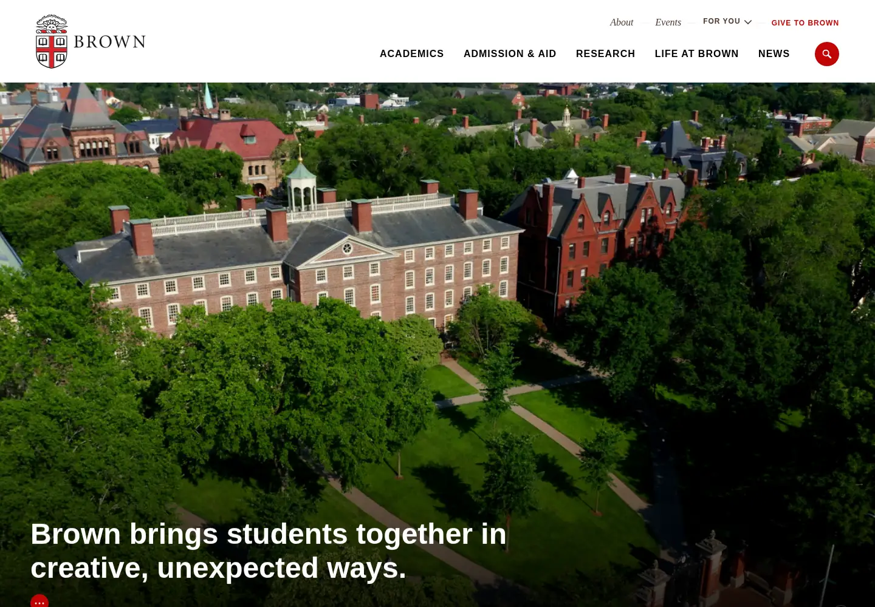Screen dimensions: 875x607
Task: Click the hero headline about creative ways
Action: tap(269, 551)
